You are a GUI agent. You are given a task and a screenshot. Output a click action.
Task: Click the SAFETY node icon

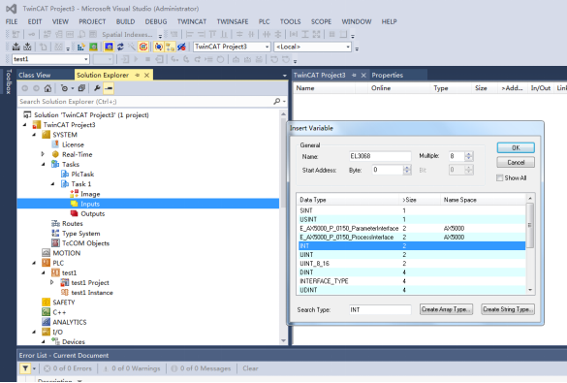click(46, 302)
